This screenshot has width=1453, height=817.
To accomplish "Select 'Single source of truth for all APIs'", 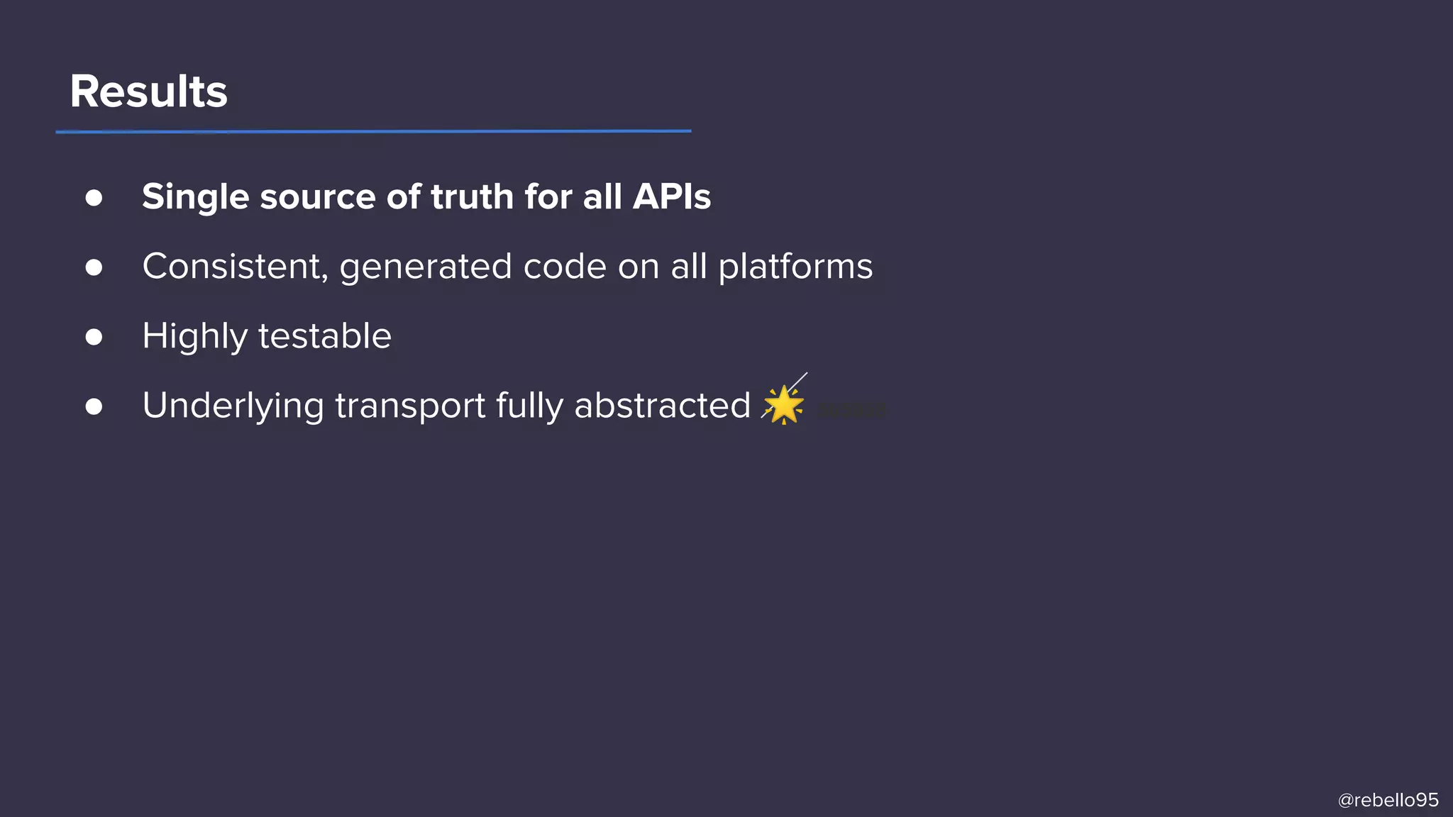I will pos(426,196).
